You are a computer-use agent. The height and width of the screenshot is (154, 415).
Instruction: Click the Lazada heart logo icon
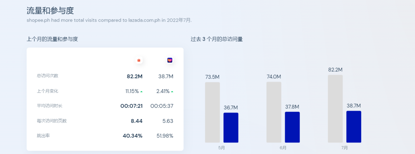point(170,60)
